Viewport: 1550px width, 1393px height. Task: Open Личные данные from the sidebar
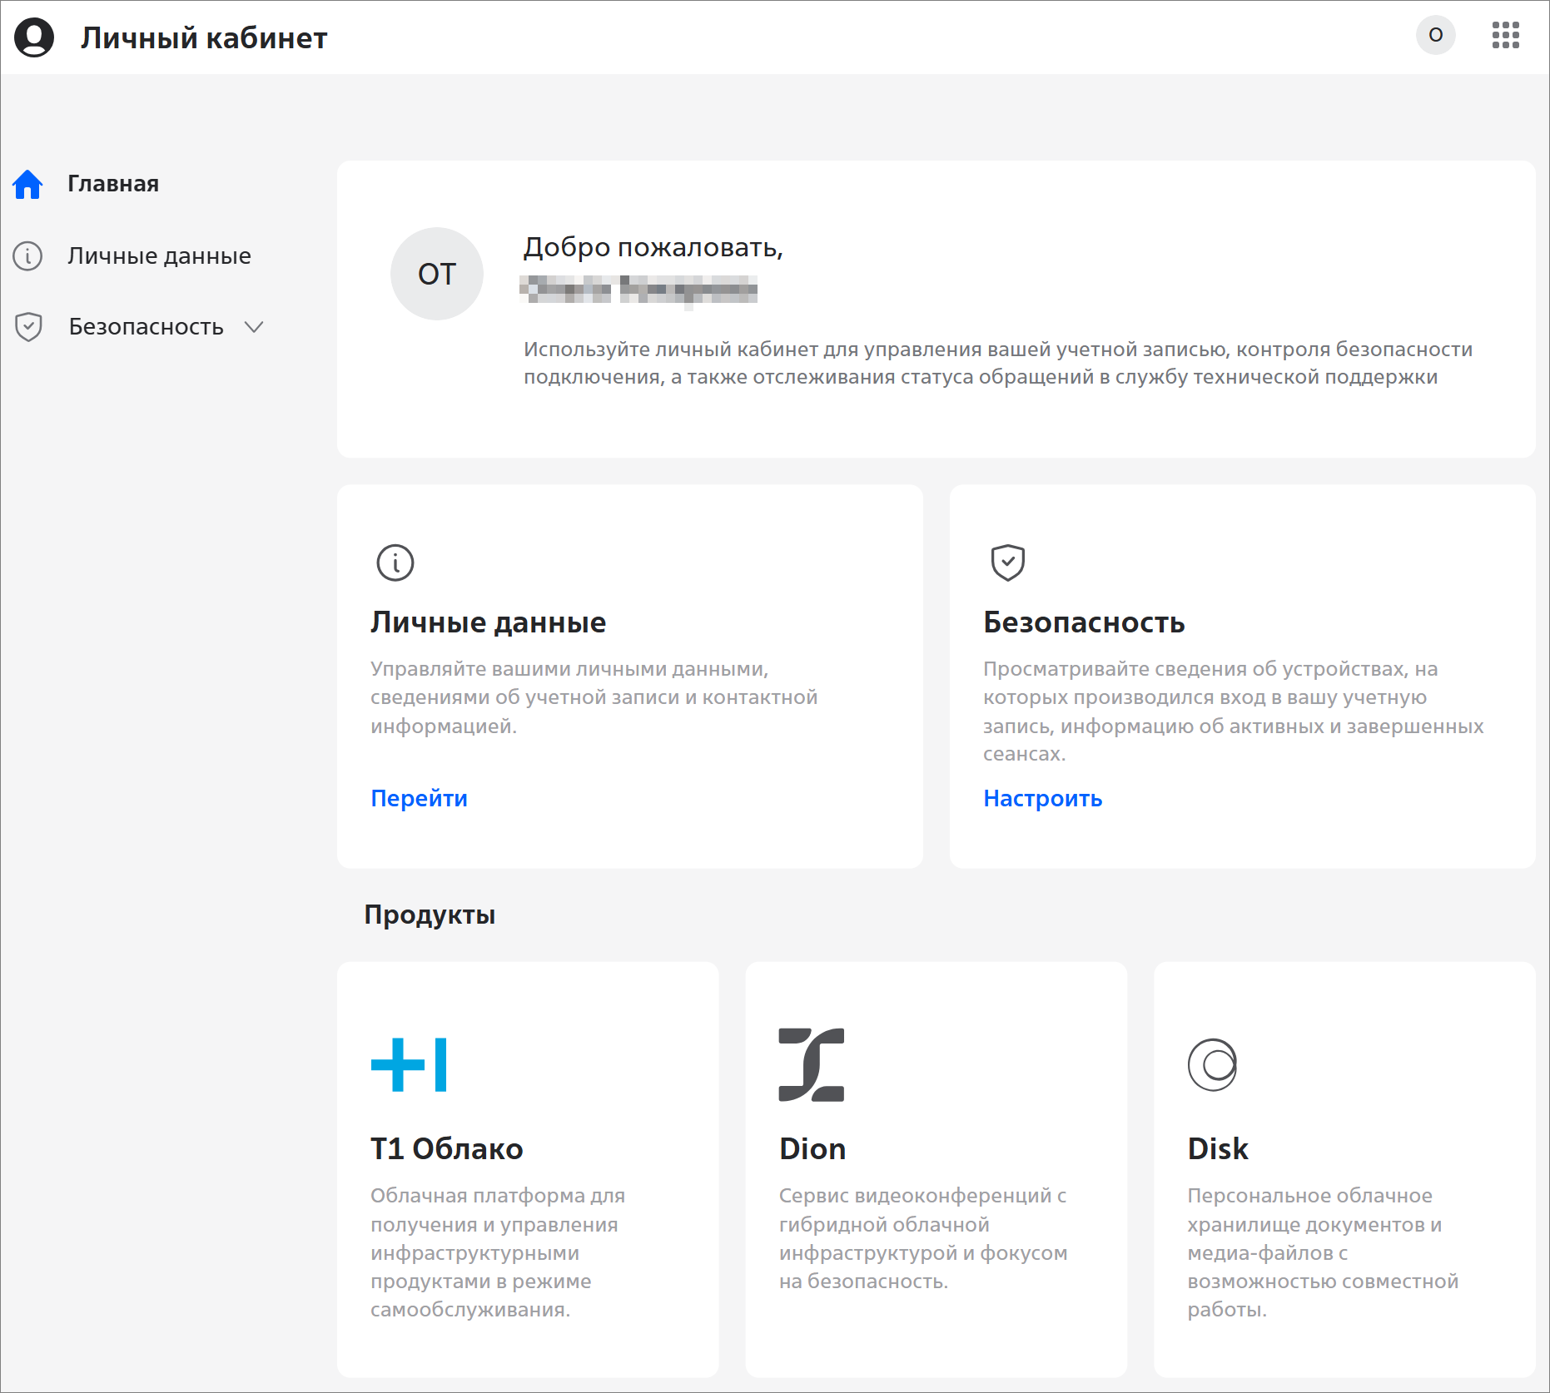click(x=159, y=255)
